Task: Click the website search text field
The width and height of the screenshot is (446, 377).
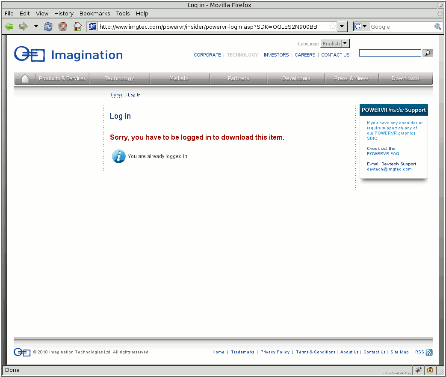Action: tap(390, 53)
